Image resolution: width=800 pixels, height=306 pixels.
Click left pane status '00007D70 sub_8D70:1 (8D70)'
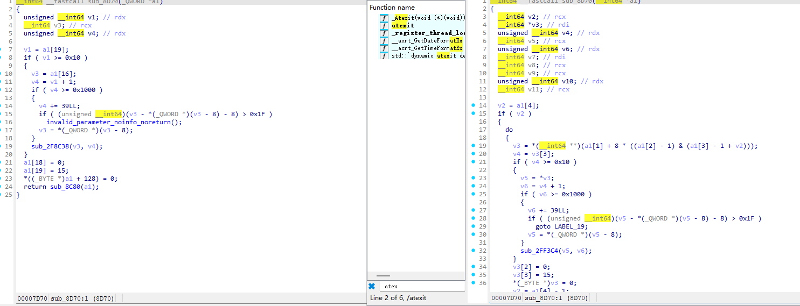point(66,298)
